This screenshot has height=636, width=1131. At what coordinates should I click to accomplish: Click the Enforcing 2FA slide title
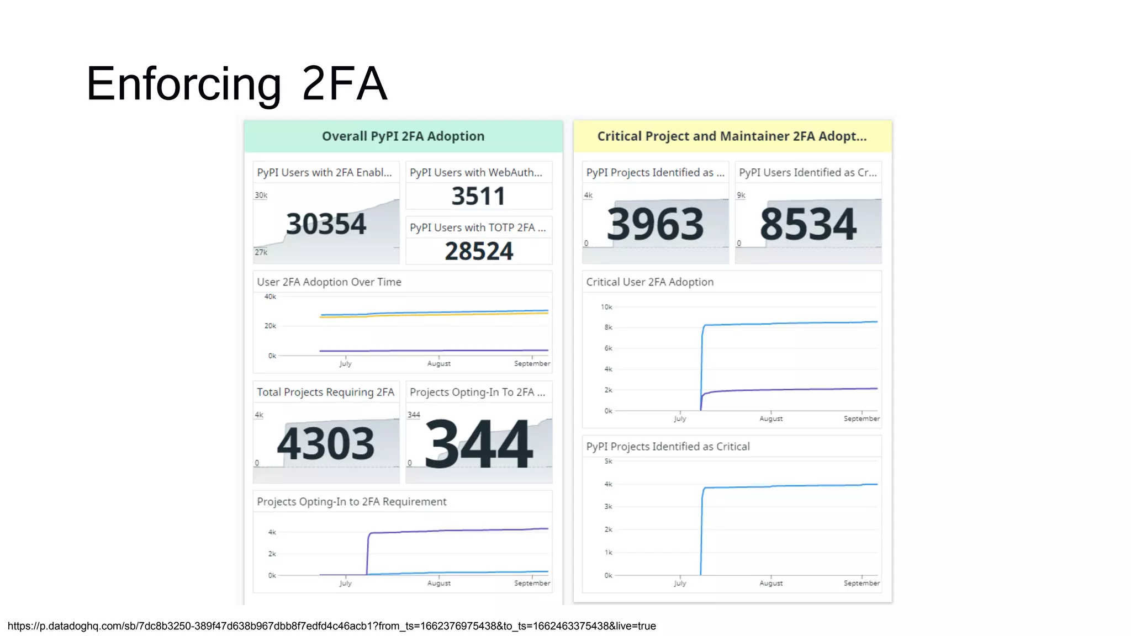(236, 83)
